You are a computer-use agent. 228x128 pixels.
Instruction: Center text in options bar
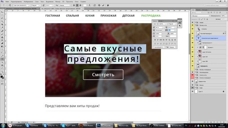click(x=77, y=5)
